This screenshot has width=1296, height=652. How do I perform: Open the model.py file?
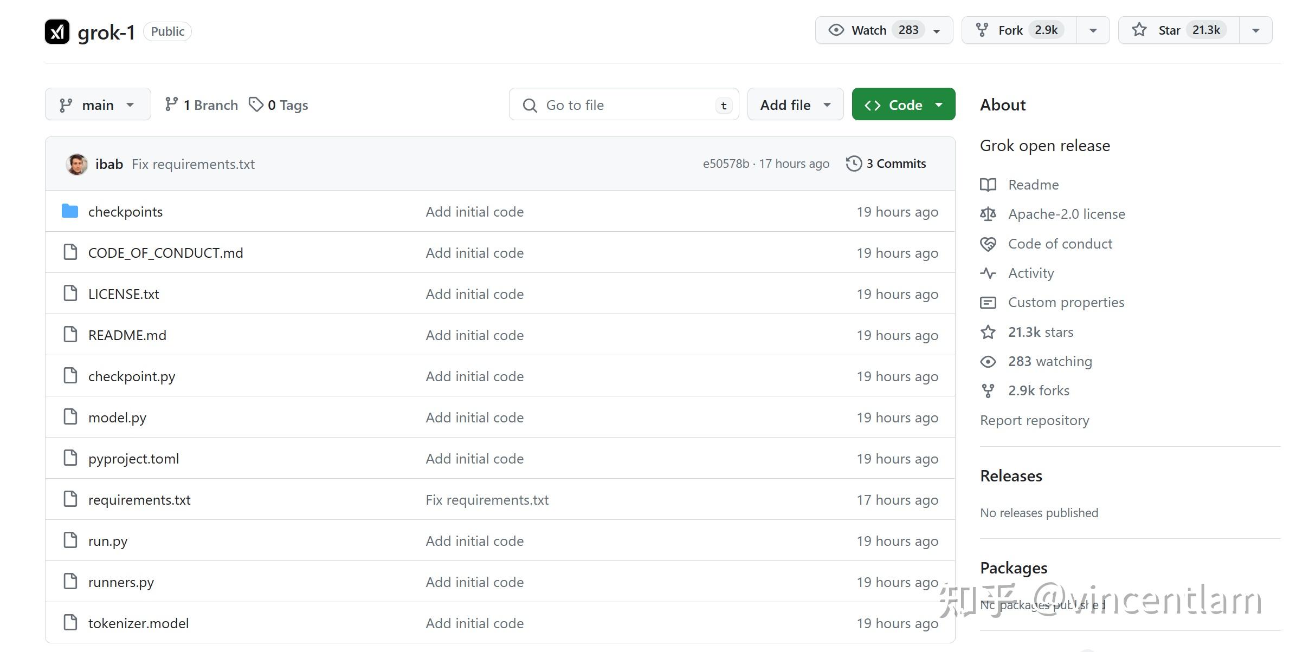point(117,418)
